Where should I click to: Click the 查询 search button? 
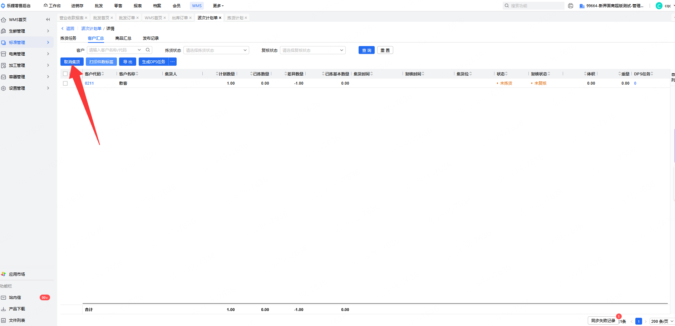tap(366, 50)
